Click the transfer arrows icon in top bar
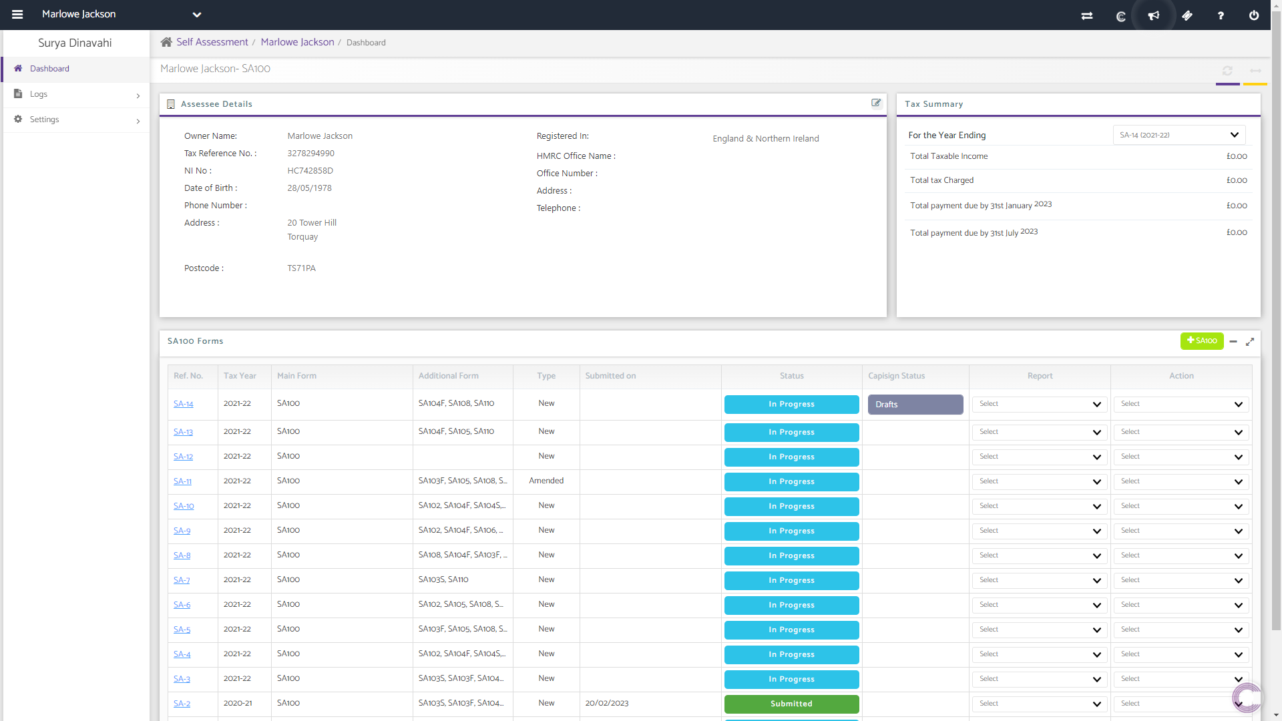 (x=1087, y=15)
